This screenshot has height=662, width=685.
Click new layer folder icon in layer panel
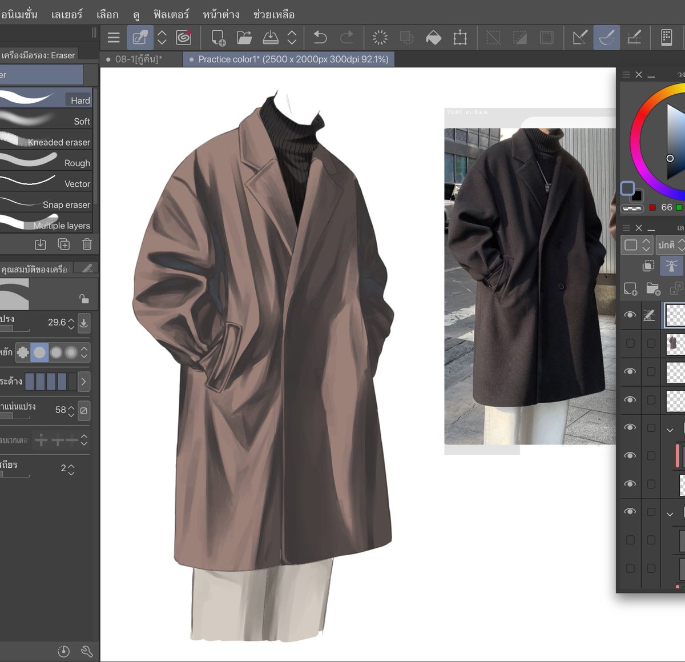click(653, 288)
